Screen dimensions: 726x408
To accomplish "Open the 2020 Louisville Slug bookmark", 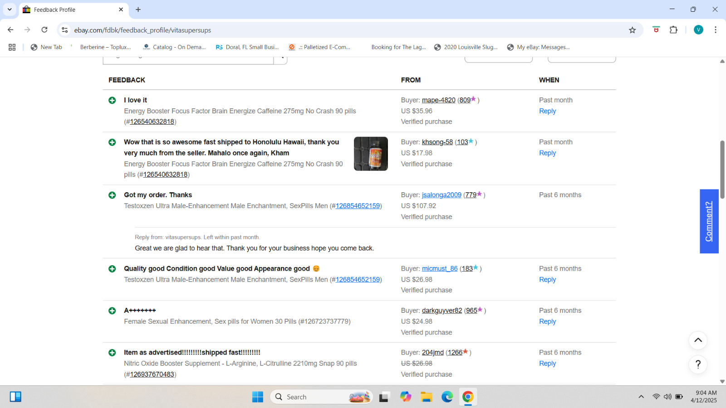I will point(466,47).
